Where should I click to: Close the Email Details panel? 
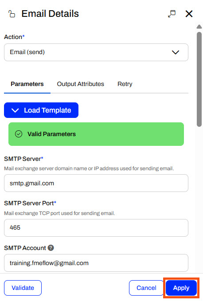click(x=189, y=14)
